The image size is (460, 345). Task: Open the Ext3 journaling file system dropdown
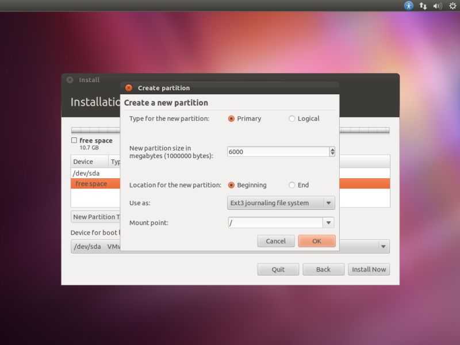tap(280, 202)
